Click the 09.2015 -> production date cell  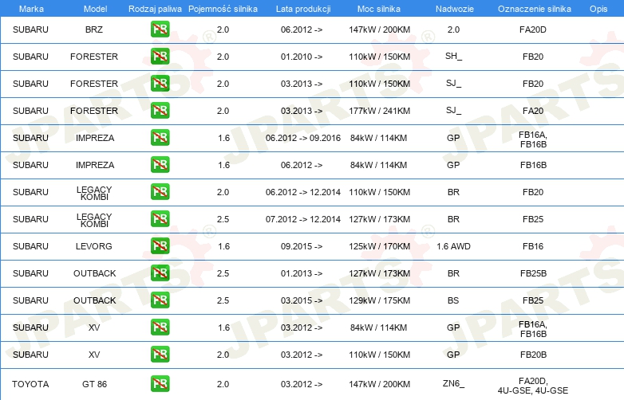point(302,246)
